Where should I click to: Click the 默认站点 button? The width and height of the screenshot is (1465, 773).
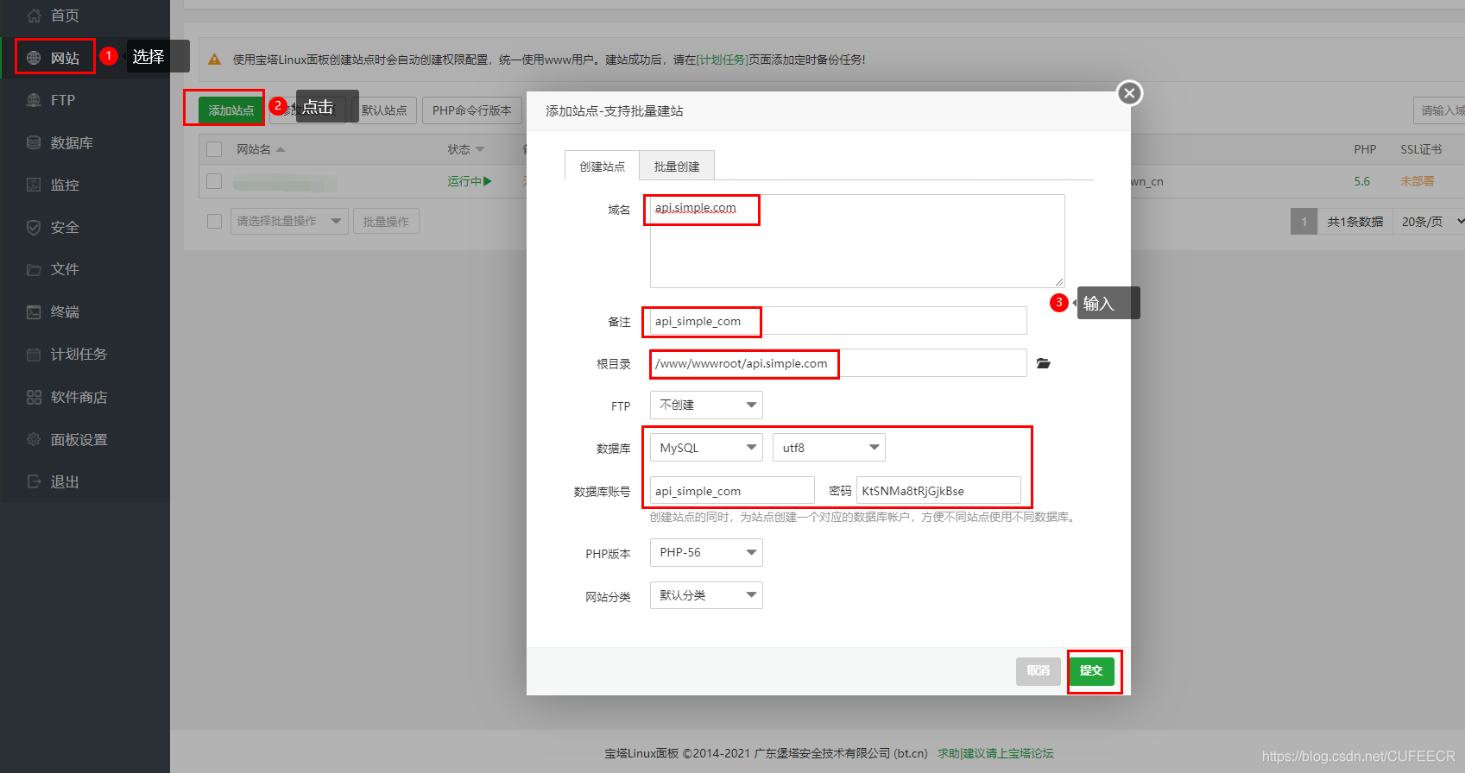click(x=384, y=110)
